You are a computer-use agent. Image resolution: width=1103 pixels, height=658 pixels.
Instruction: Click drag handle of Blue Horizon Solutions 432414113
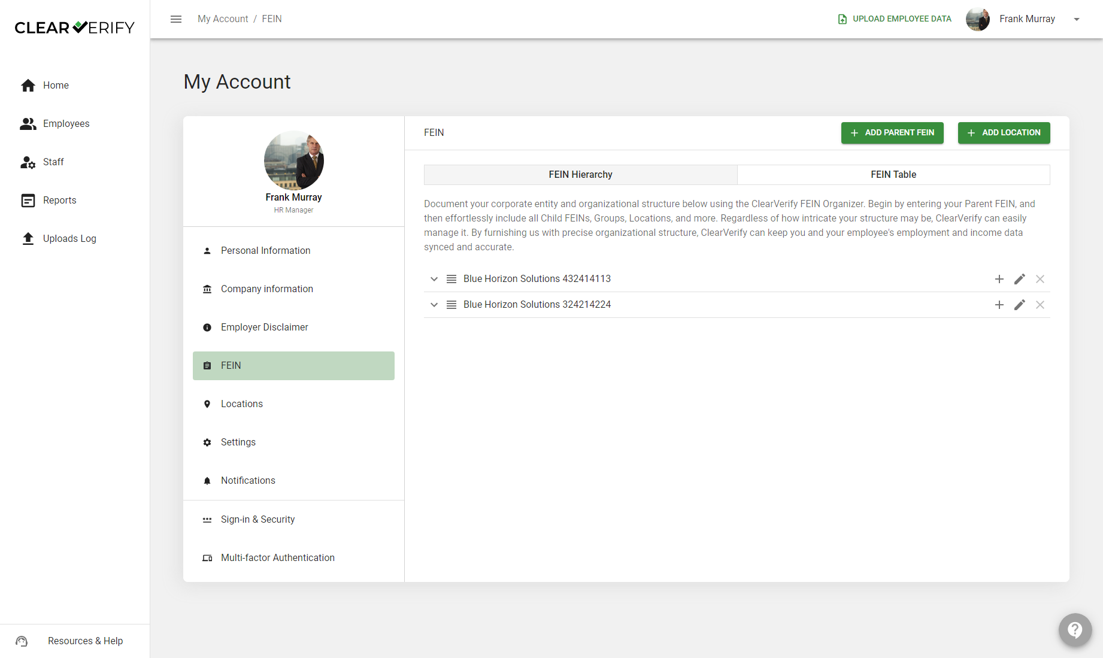click(451, 279)
